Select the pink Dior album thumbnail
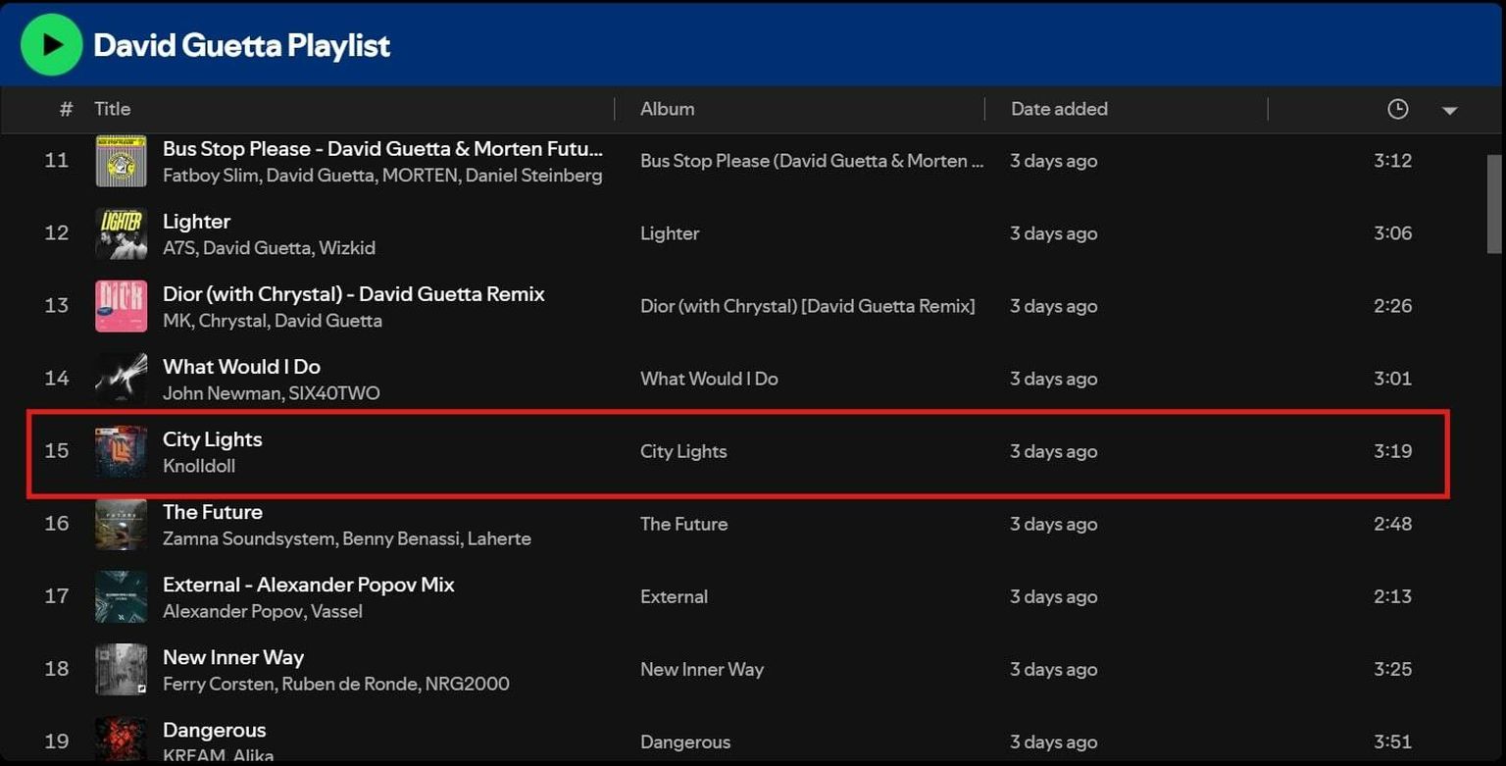The image size is (1506, 766). click(x=121, y=306)
